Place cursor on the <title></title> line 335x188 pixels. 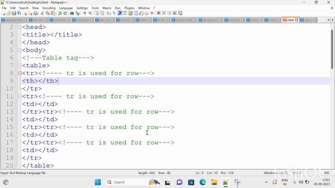pos(52,35)
